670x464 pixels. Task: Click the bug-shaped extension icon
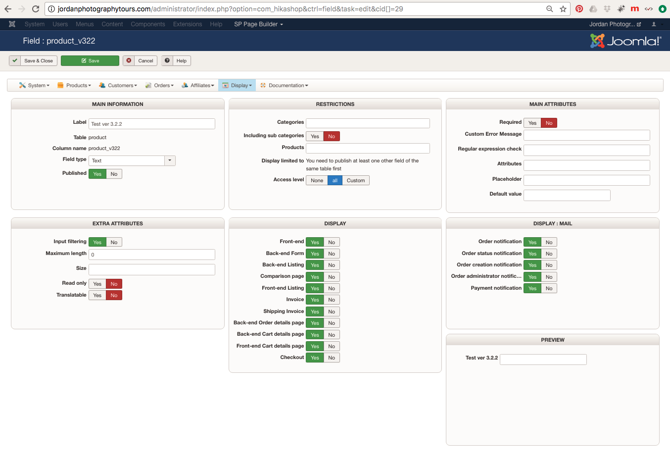(621, 9)
